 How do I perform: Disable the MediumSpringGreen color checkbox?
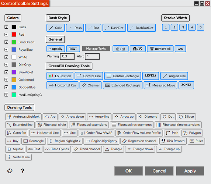6,95
